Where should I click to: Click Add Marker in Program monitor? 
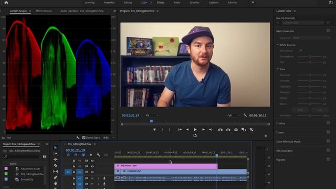154,130
